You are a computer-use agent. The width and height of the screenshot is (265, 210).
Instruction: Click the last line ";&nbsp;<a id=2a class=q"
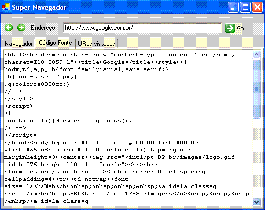47,201
